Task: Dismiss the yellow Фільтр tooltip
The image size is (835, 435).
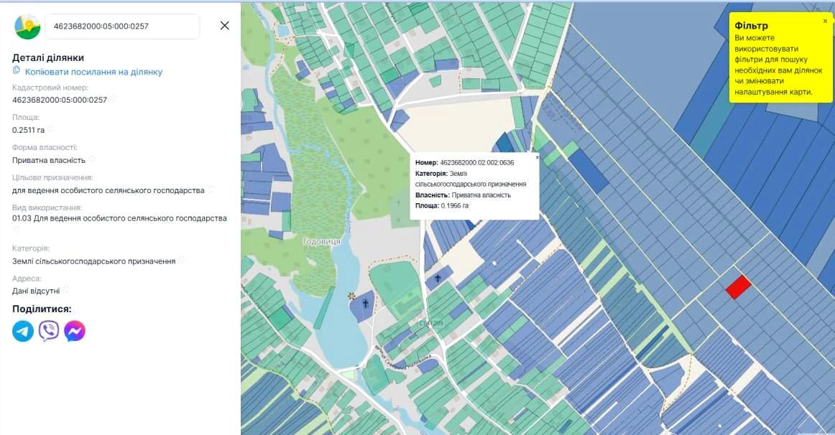Action: (x=825, y=21)
